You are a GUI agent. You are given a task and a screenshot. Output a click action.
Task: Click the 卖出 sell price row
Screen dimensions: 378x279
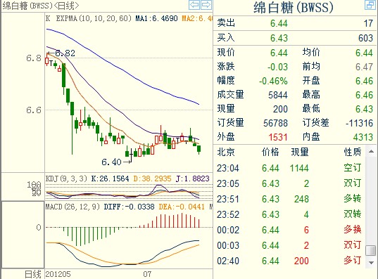[295, 23]
